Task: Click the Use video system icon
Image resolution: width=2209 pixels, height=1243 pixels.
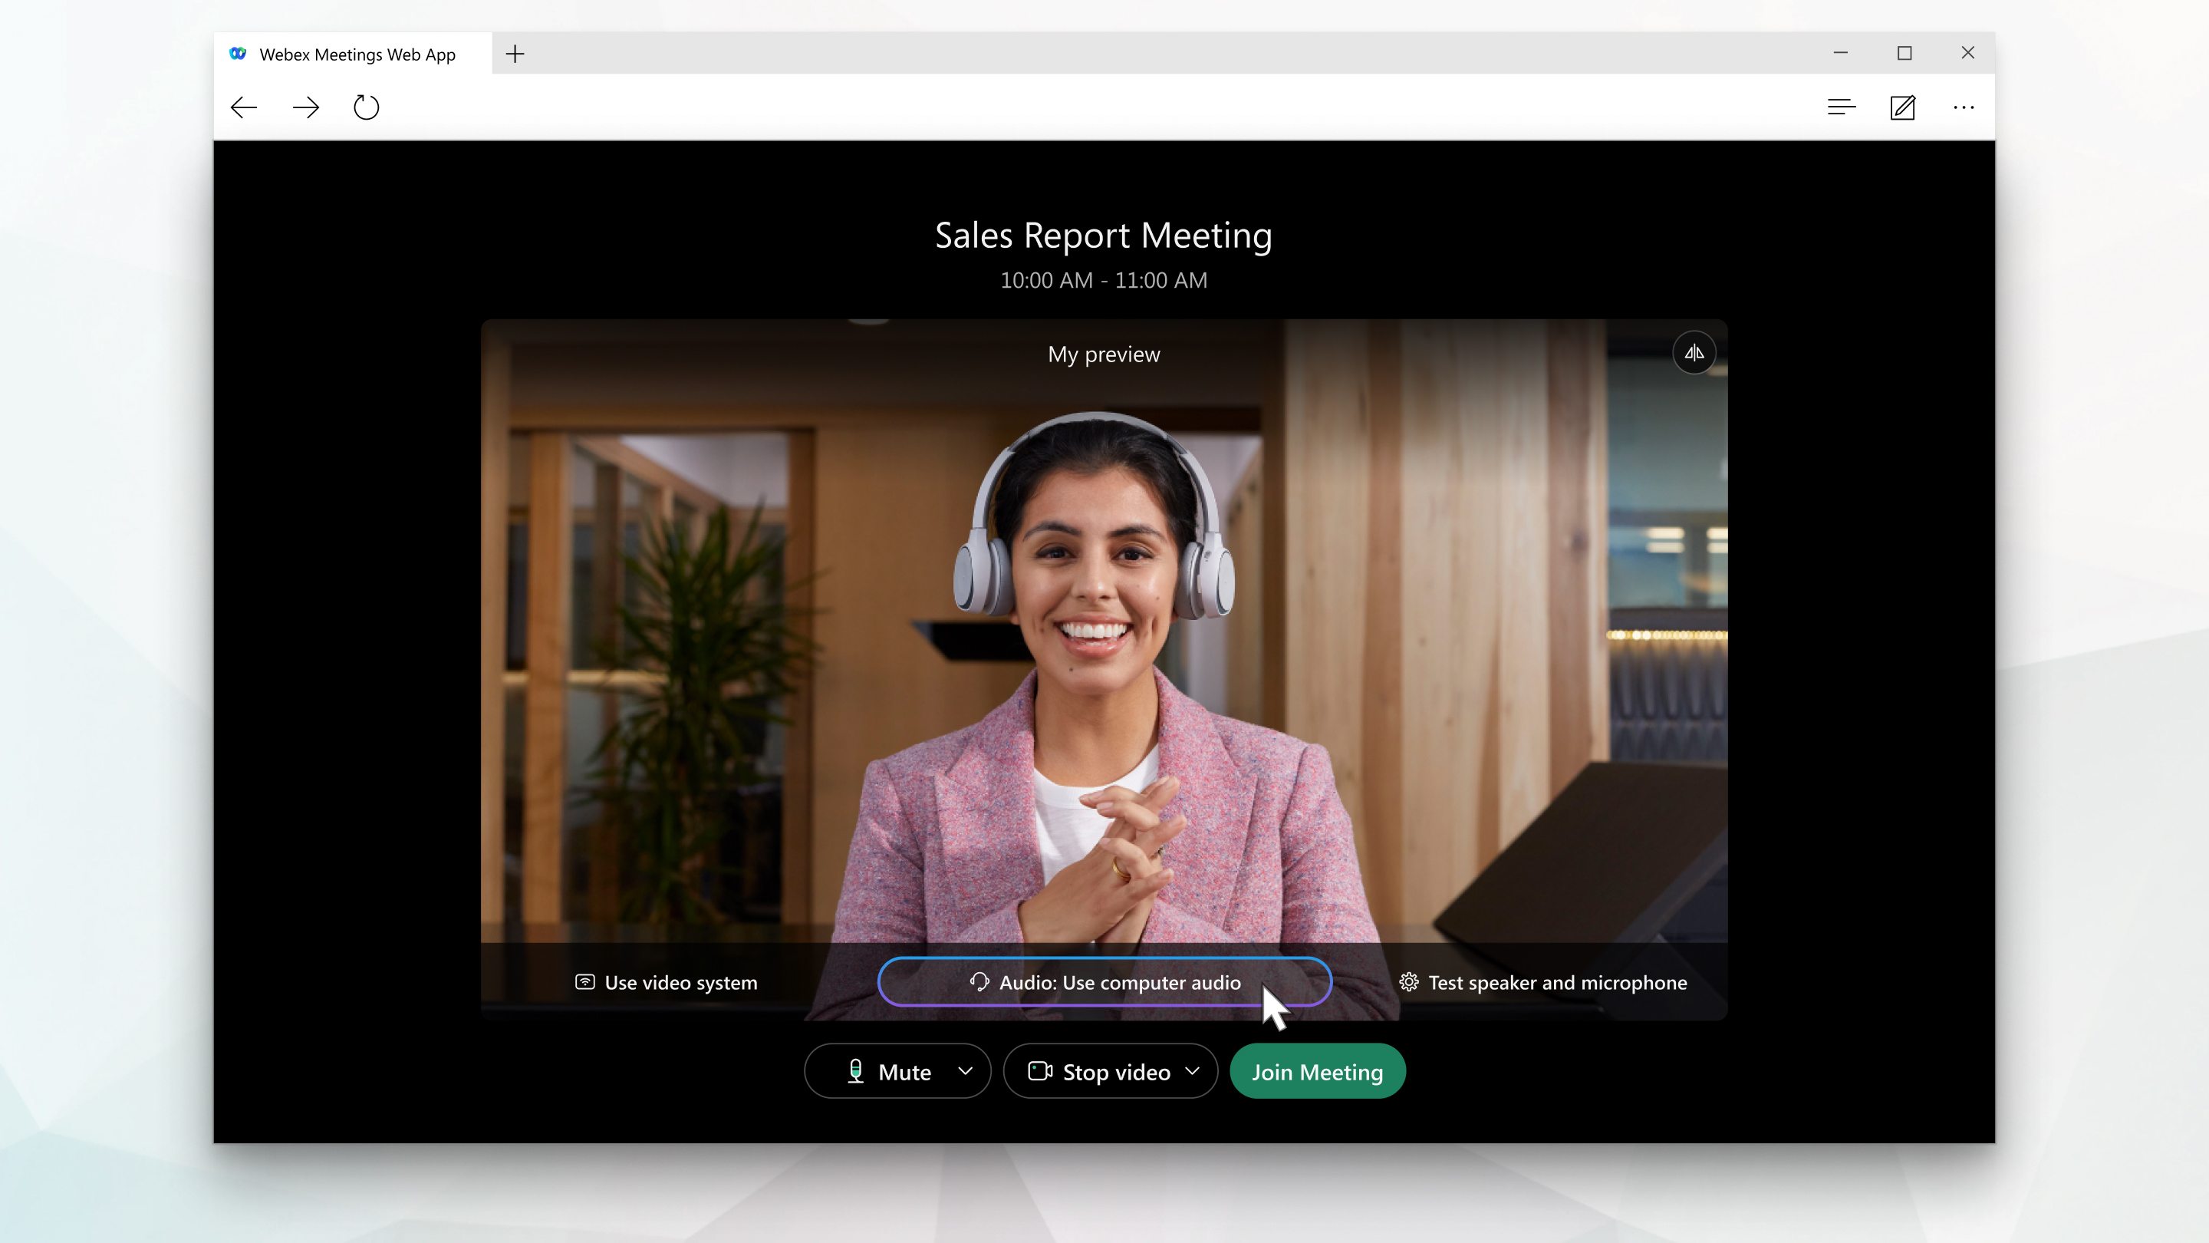Action: click(583, 982)
